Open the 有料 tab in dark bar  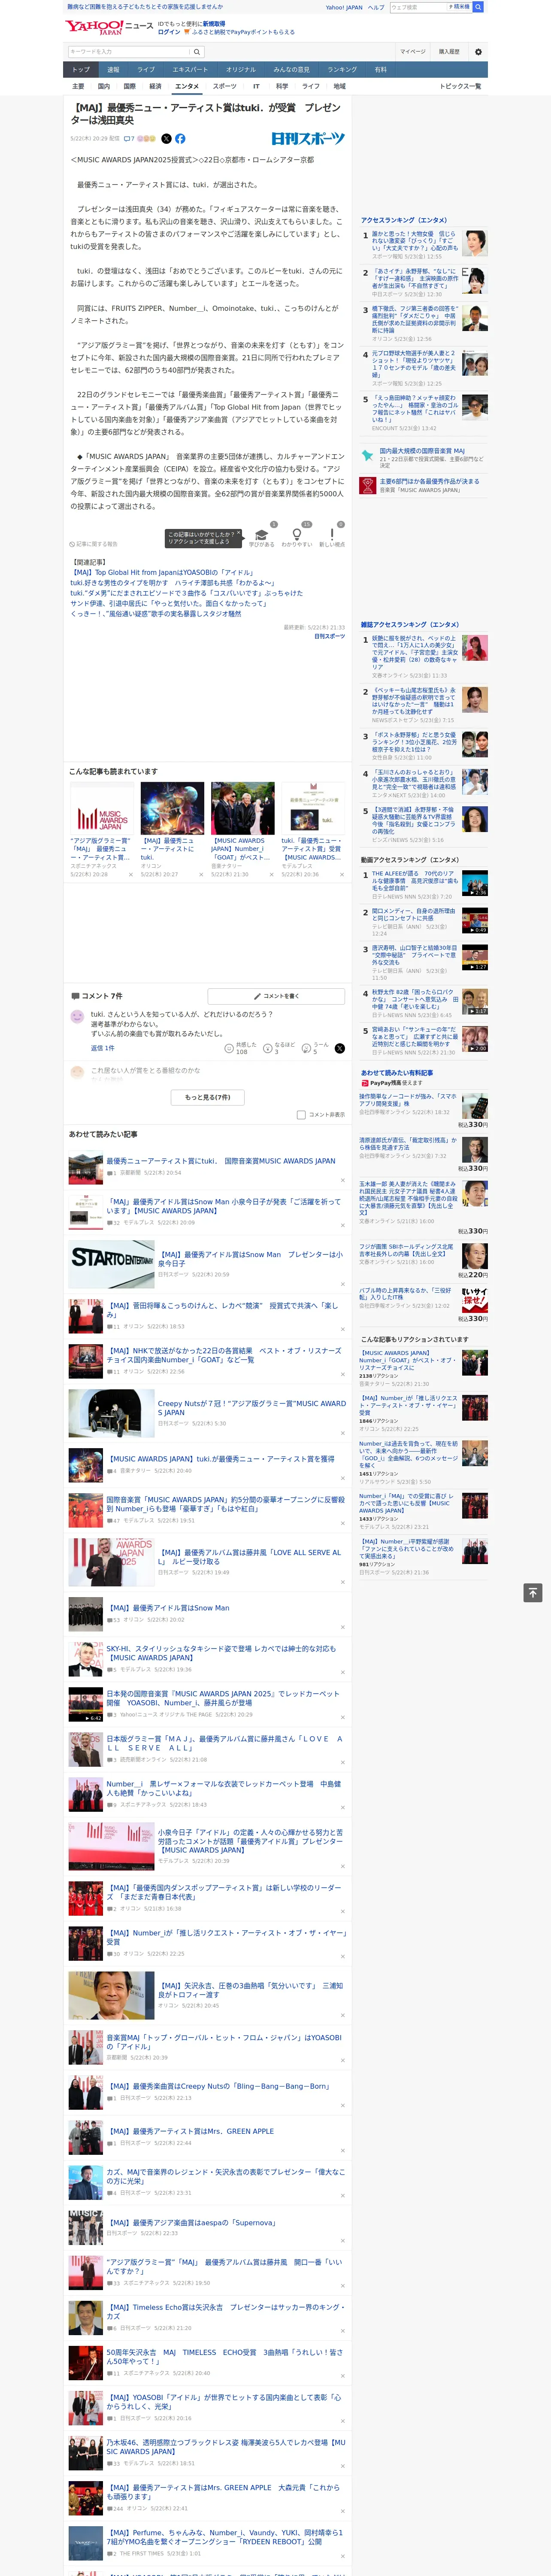click(380, 70)
